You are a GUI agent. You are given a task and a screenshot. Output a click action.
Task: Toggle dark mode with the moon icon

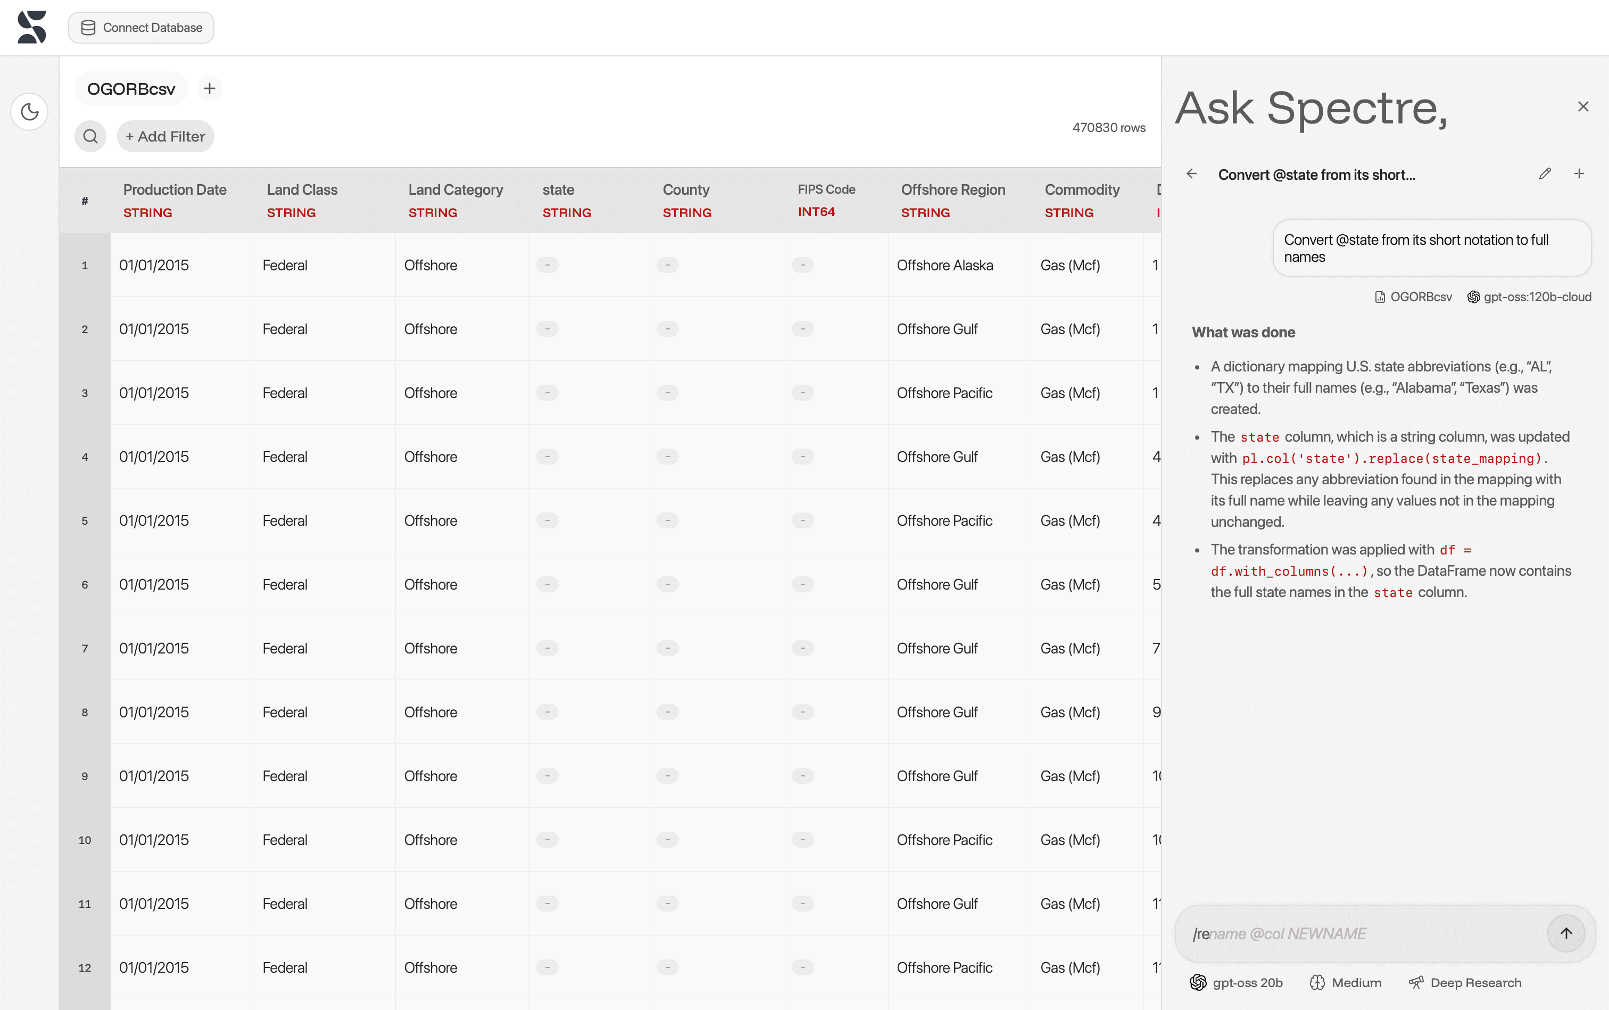tap(29, 112)
